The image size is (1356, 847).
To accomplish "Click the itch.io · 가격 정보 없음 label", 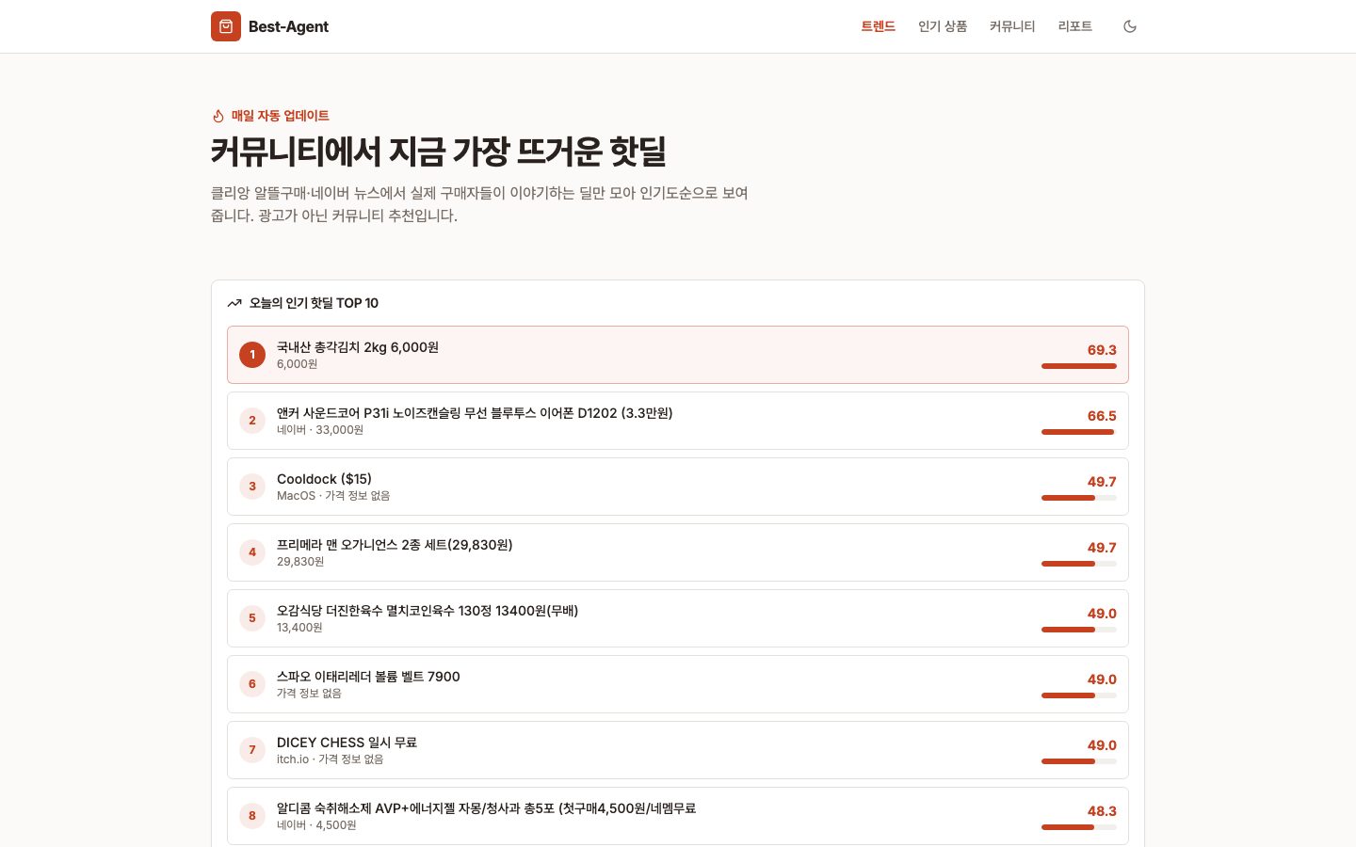I will tap(330, 759).
